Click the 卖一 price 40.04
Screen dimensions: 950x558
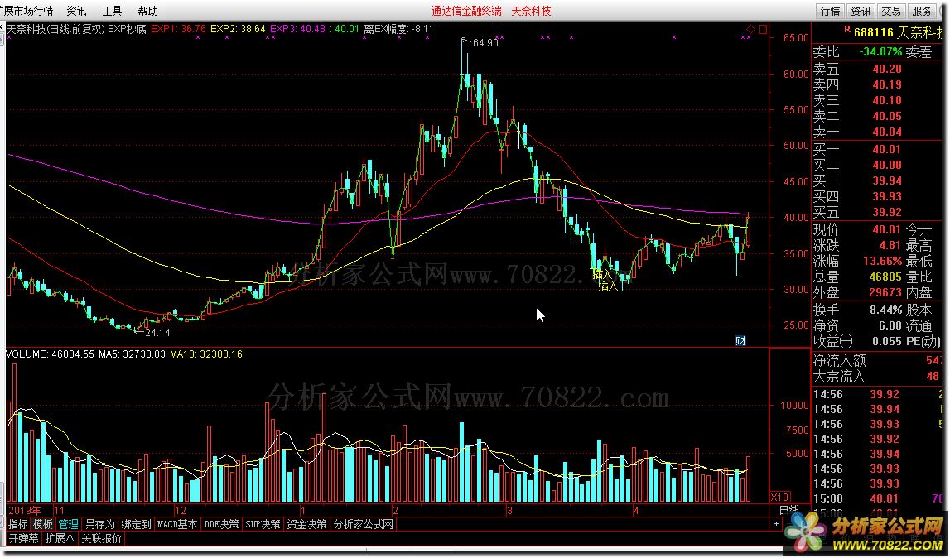(887, 132)
